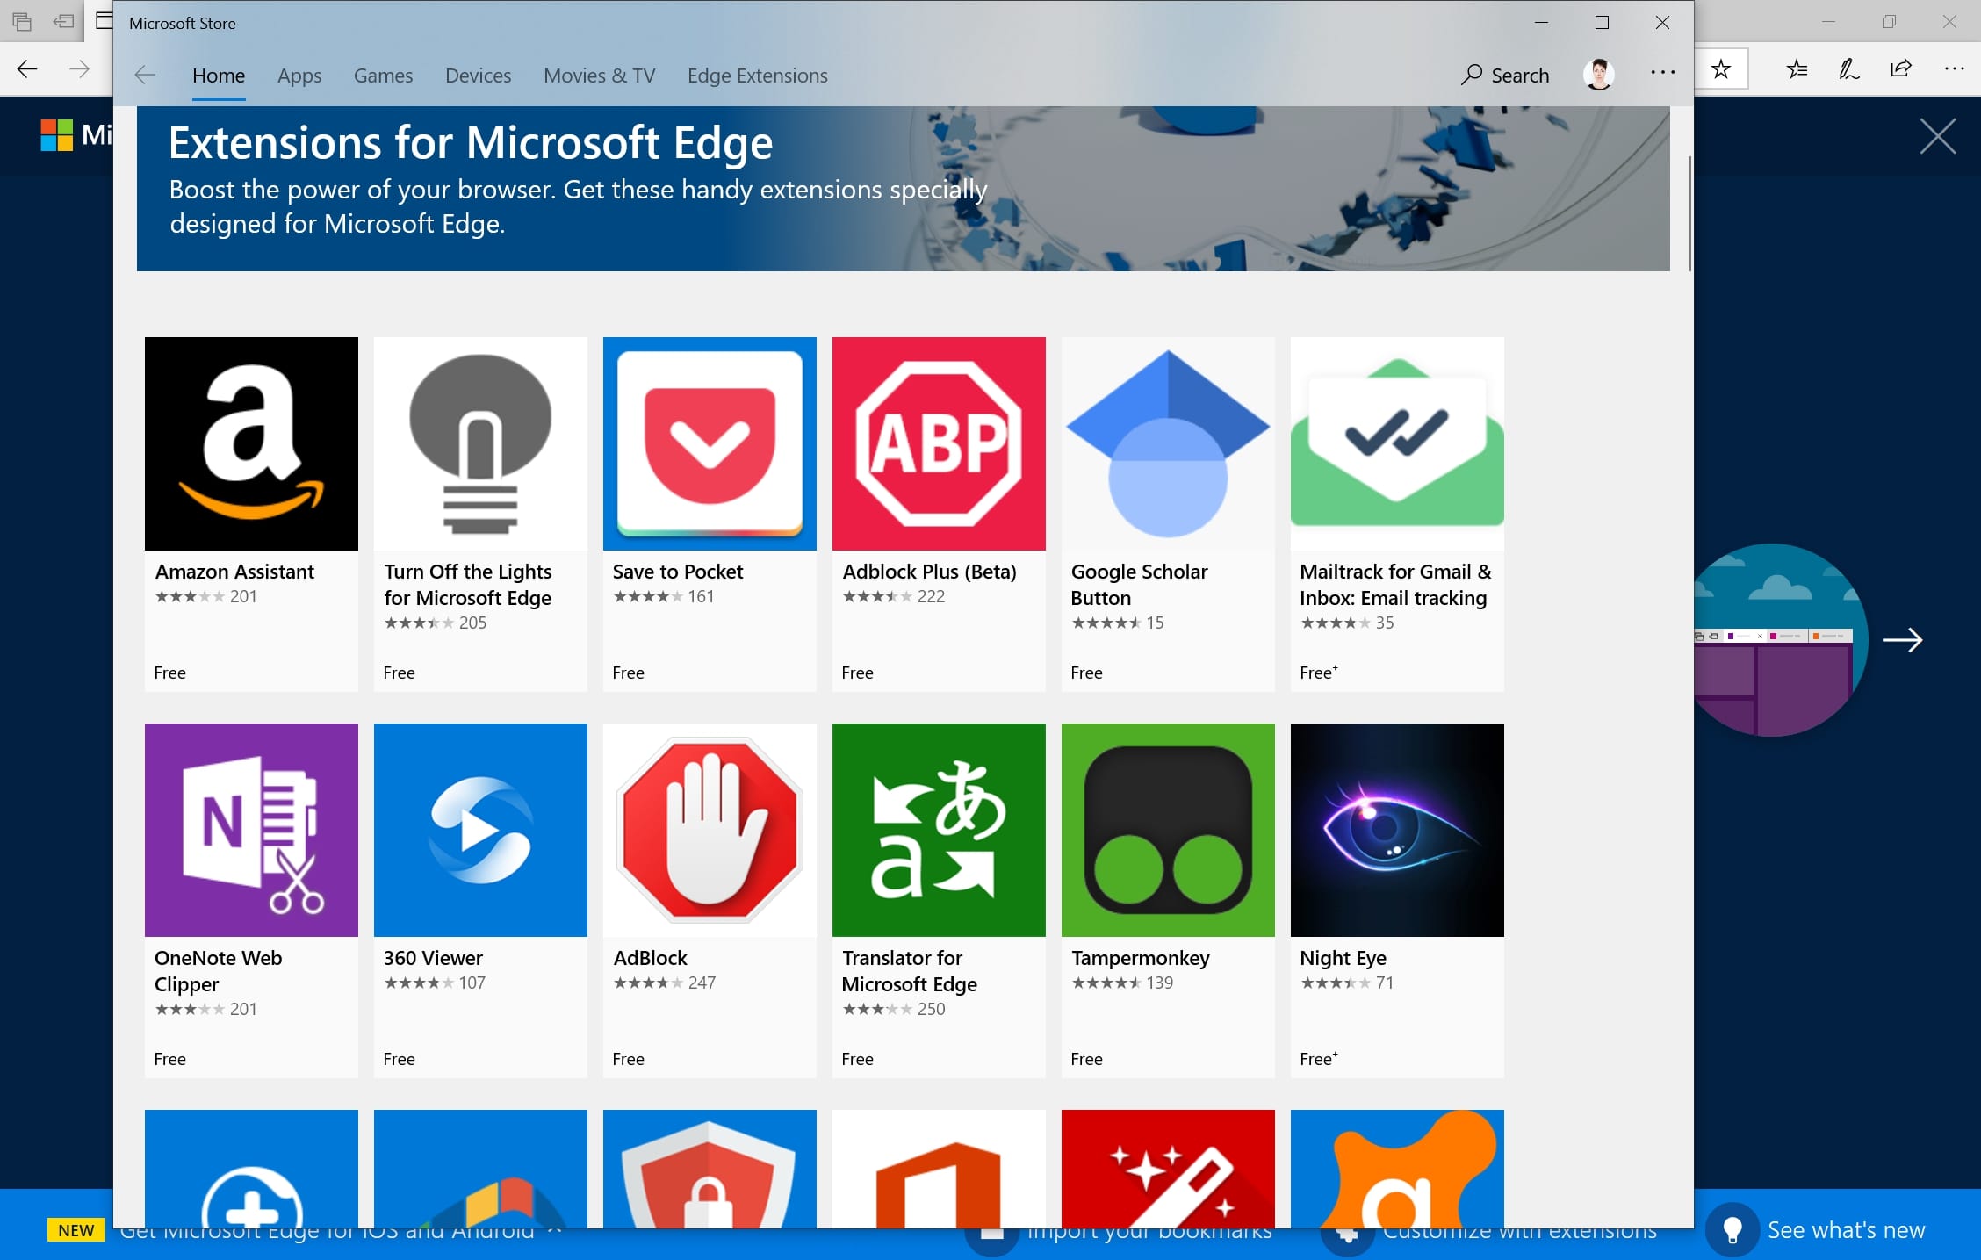This screenshot has height=1260, width=1981.
Task: Click the 360 Viewer extension icon
Action: 481,830
